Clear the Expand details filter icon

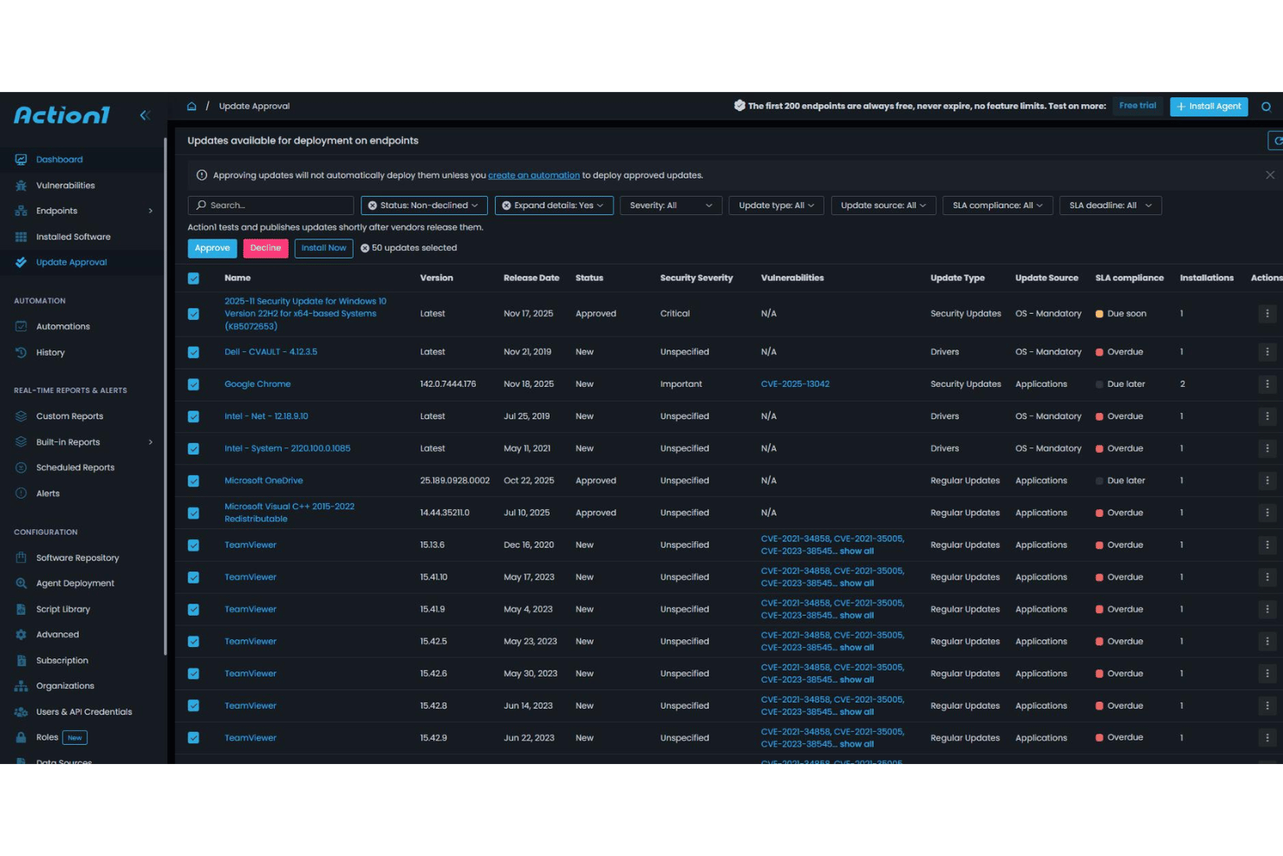(506, 206)
